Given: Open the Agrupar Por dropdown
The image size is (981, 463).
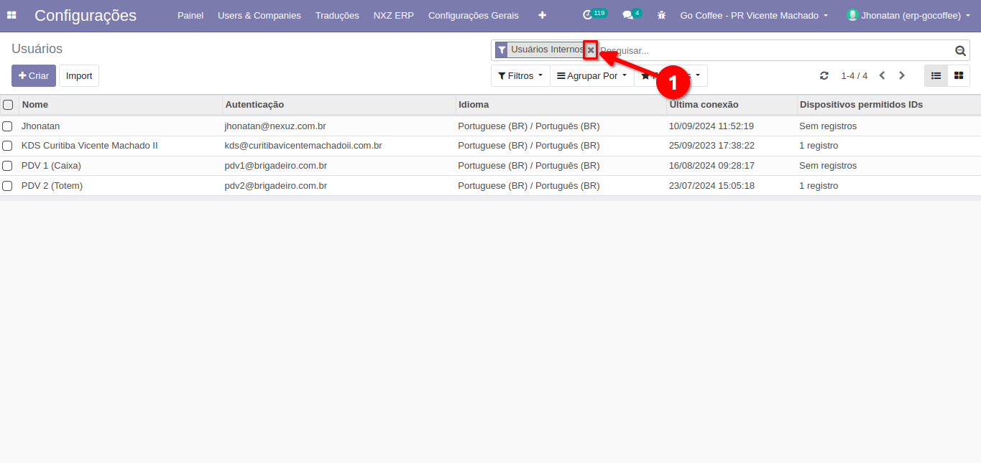Looking at the screenshot, I should pos(591,76).
